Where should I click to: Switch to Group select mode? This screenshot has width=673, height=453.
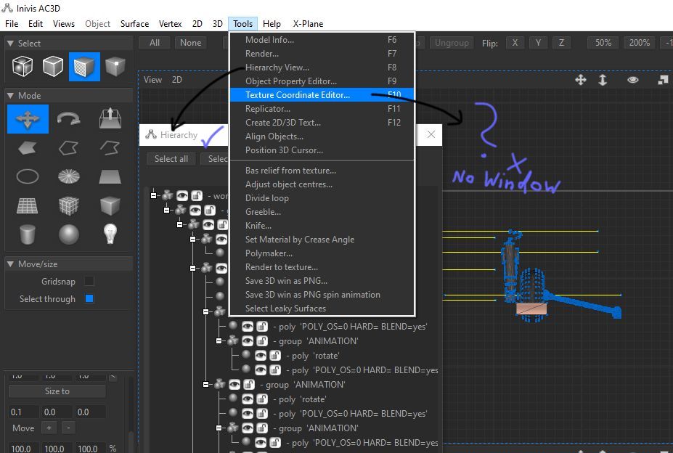point(23,67)
